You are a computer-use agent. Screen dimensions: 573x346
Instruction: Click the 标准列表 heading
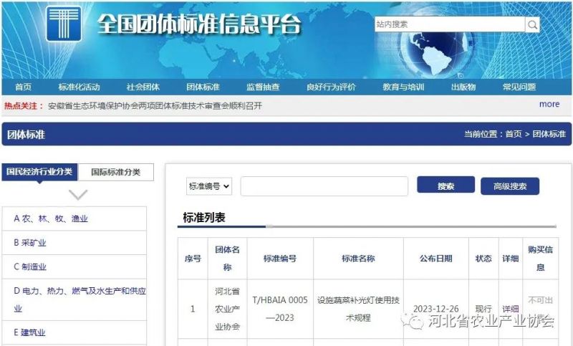204,218
